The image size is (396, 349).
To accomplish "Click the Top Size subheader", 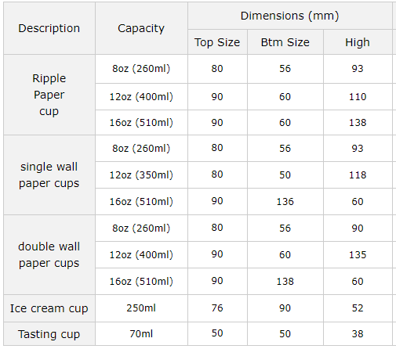I will click(x=217, y=42).
